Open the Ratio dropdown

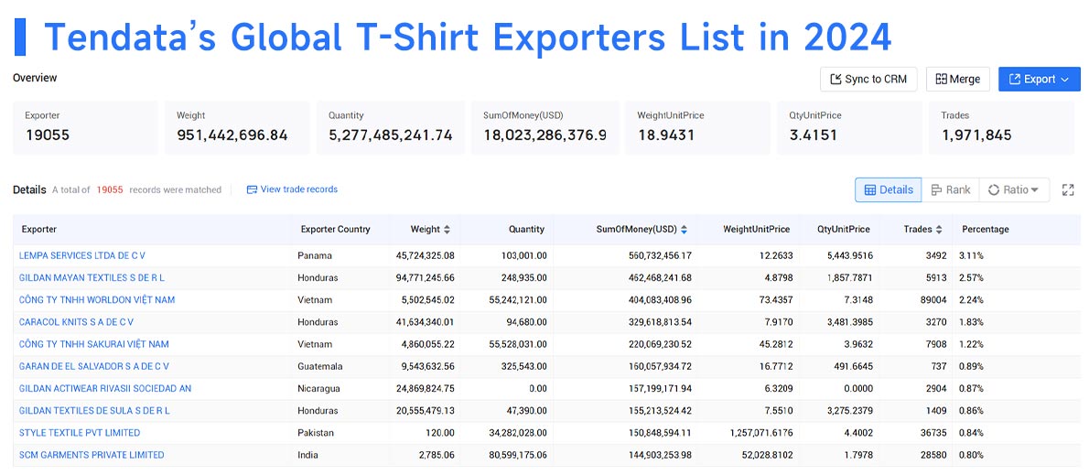click(x=1014, y=189)
